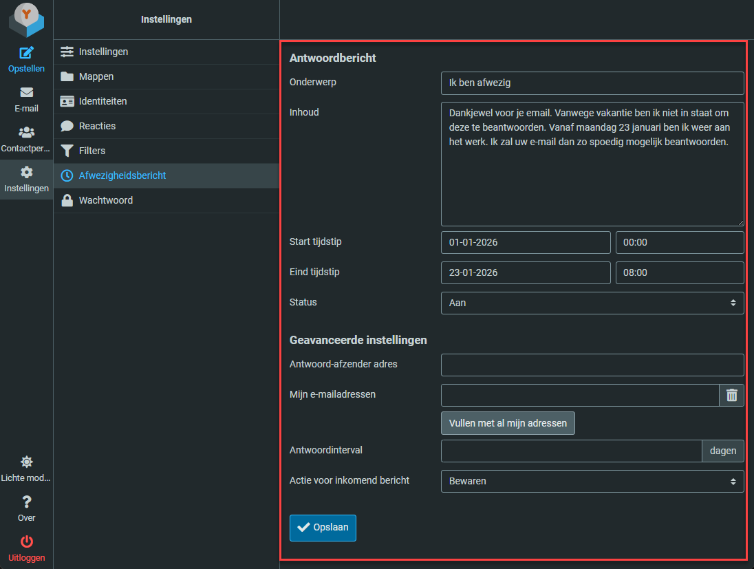Click the Start tijdstip date field

coord(525,243)
